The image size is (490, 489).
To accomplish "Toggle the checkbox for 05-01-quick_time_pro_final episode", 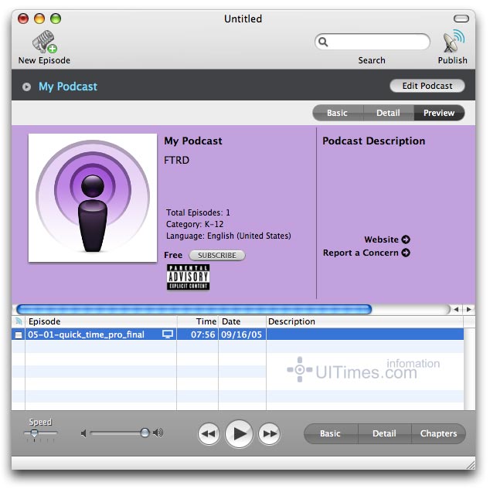I will (19, 335).
